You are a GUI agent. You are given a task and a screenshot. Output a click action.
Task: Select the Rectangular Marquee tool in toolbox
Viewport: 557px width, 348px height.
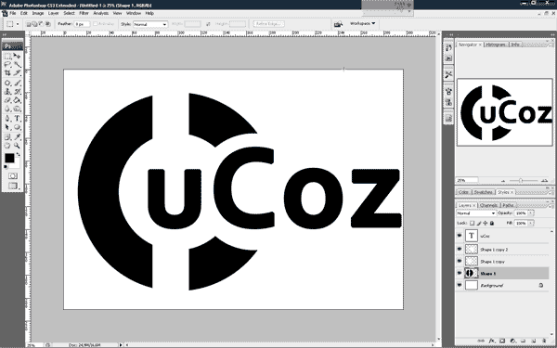[x=7, y=56]
